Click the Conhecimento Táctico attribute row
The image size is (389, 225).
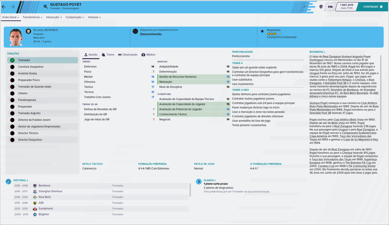pyautogui.click(x=194, y=114)
